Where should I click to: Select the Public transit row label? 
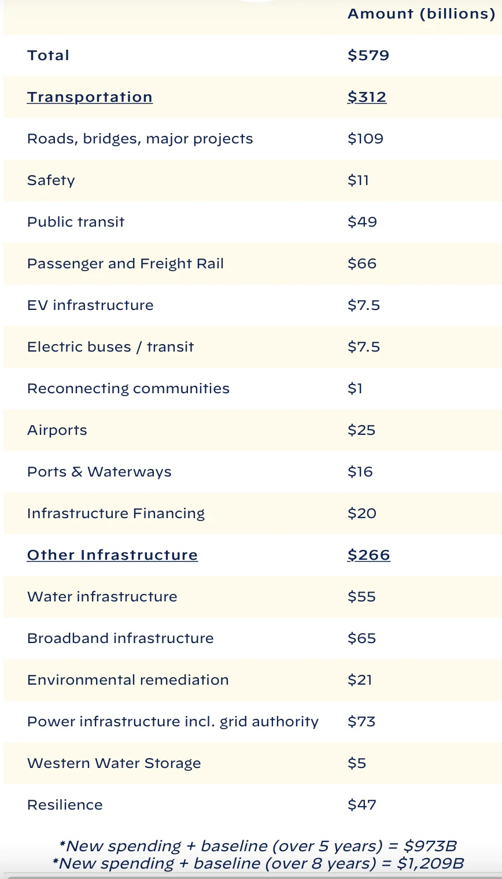76,222
